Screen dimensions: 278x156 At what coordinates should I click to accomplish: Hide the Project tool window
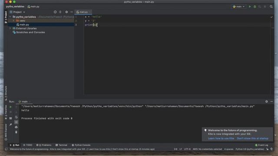pyautogui.click(x=72, y=12)
